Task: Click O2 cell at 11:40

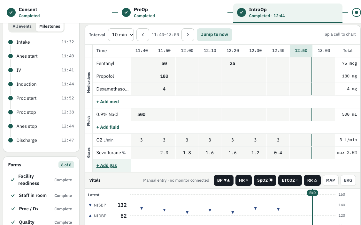Action: (x=141, y=140)
